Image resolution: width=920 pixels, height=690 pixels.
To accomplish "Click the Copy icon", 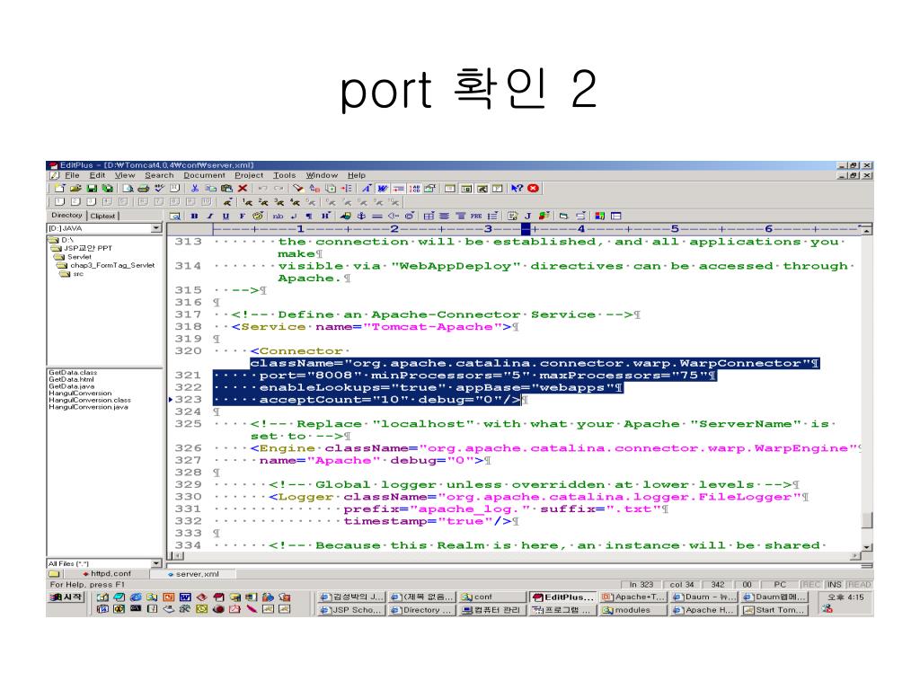I will (210, 189).
